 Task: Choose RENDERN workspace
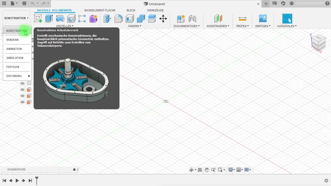tap(17, 40)
